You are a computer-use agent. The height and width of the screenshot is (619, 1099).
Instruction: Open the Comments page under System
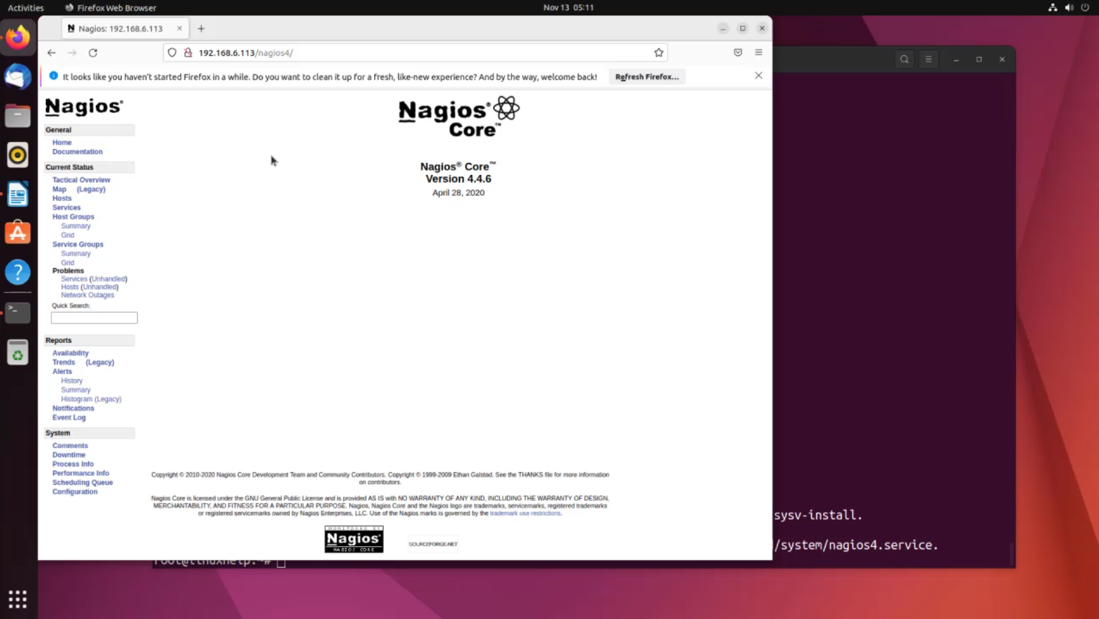tap(70, 446)
